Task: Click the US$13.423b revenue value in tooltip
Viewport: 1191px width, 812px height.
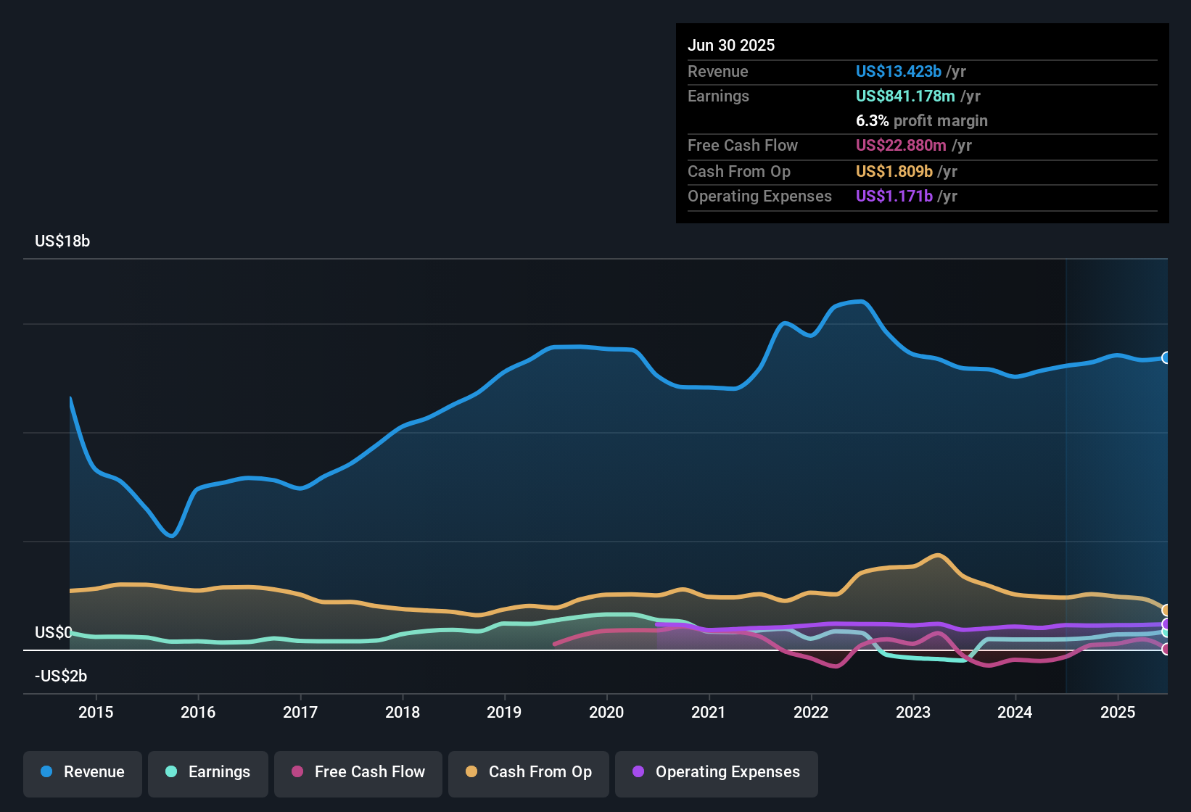Action: tap(899, 71)
